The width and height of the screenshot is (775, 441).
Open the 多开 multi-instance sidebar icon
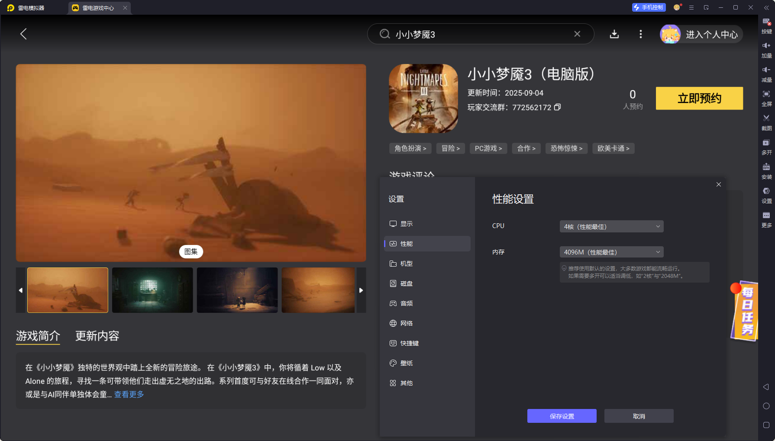coord(766,147)
